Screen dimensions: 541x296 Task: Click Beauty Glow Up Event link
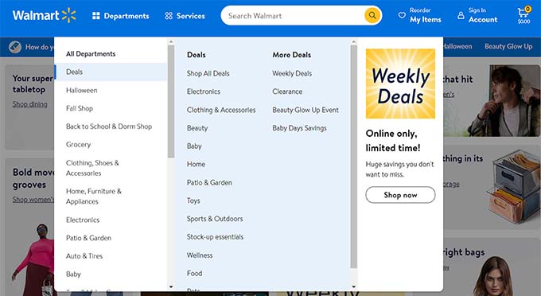306,110
